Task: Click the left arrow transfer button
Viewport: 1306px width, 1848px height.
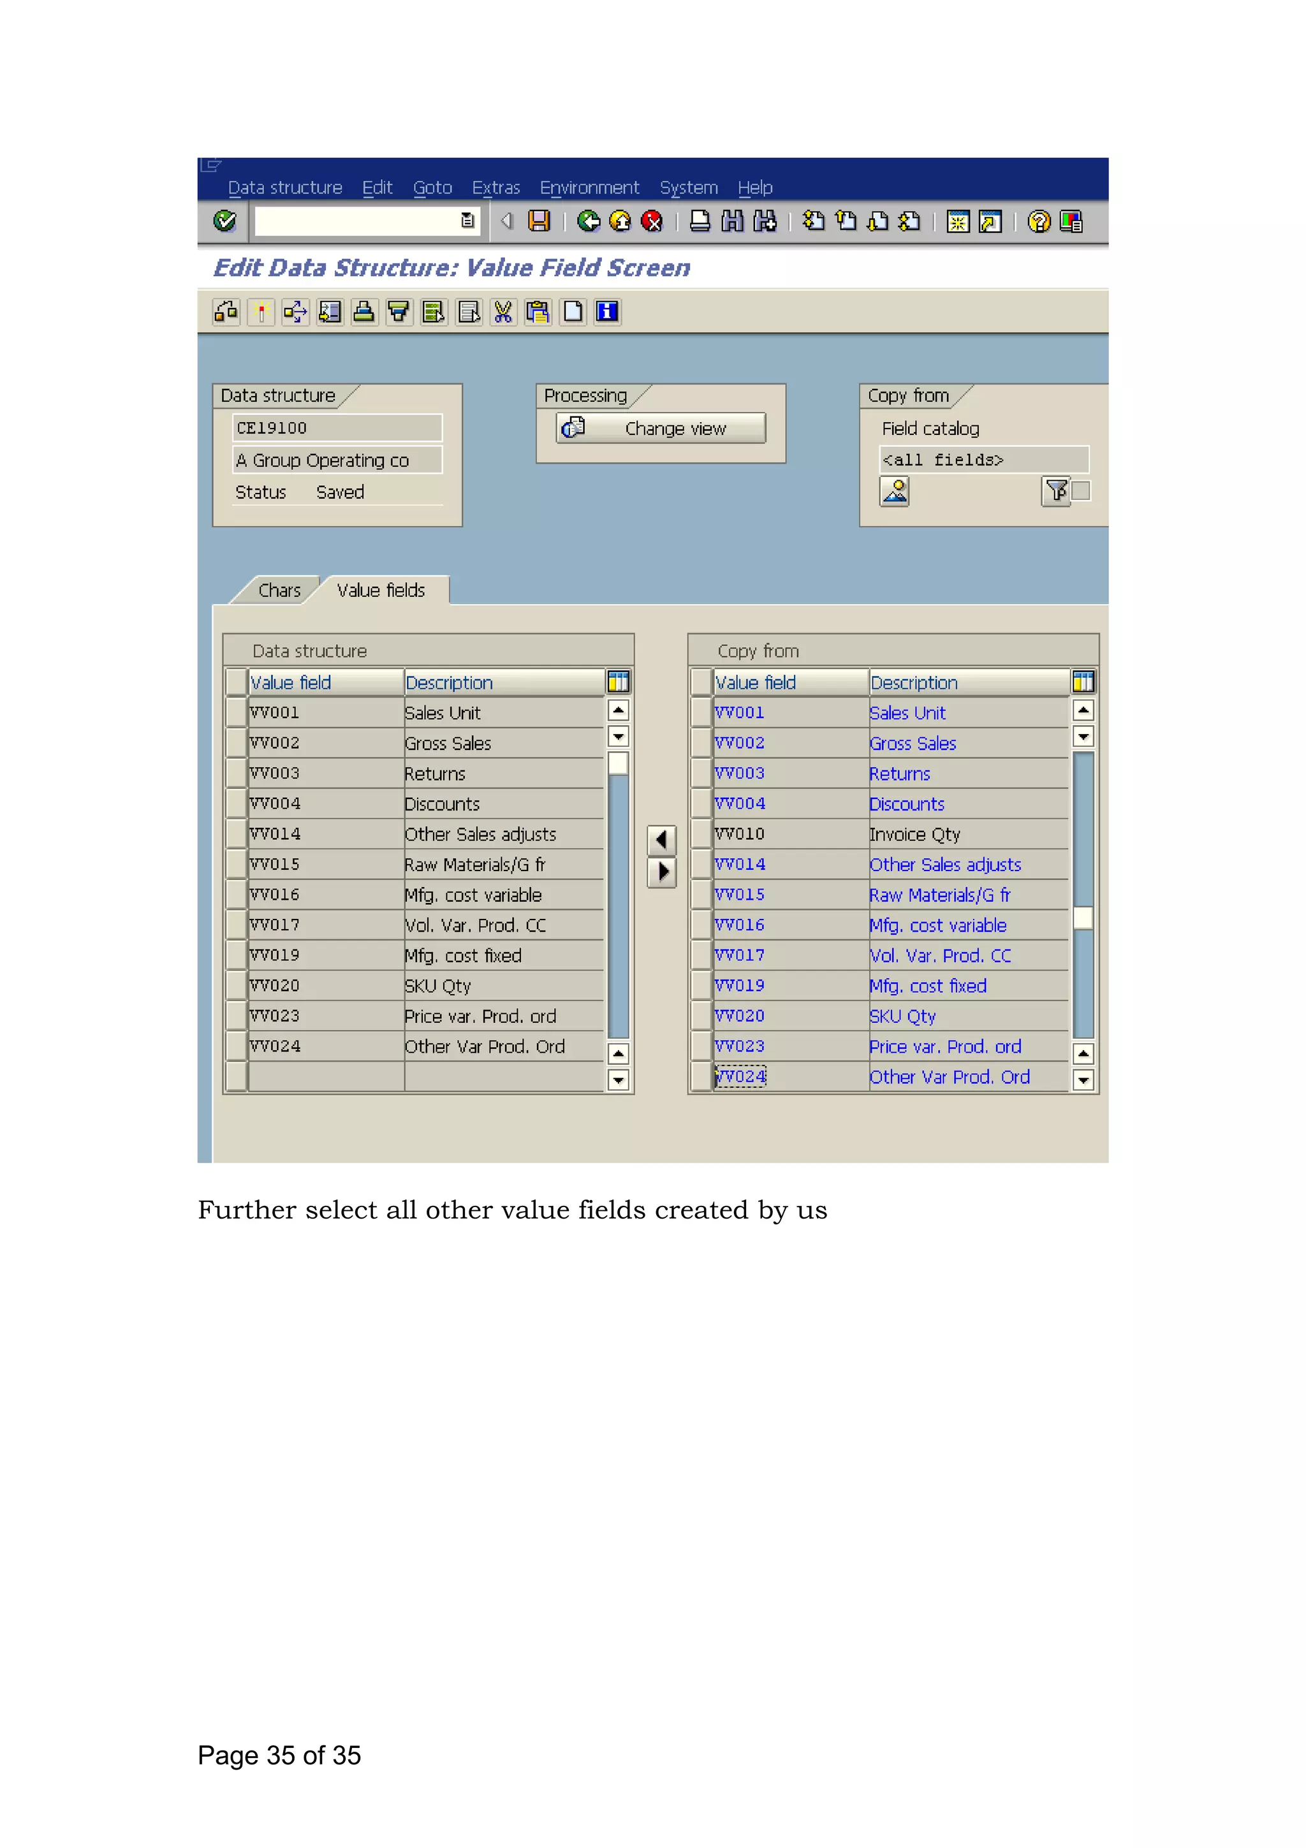Action: [x=661, y=840]
